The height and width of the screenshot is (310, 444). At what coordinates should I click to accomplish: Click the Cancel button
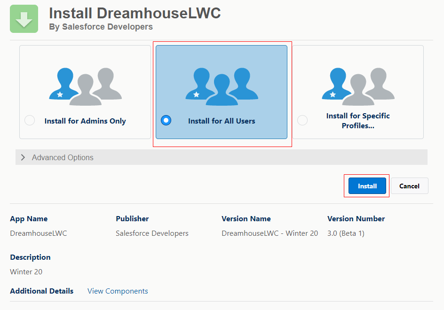pyautogui.click(x=410, y=186)
